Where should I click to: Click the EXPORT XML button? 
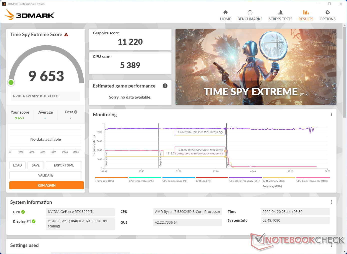64,165
